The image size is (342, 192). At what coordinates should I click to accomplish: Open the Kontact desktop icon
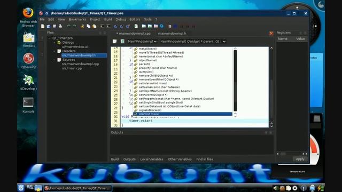click(x=29, y=39)
